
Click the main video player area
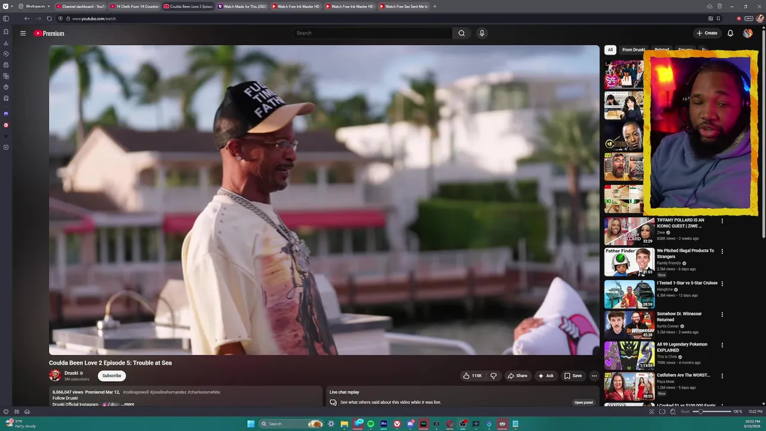[x=324, y=200]
